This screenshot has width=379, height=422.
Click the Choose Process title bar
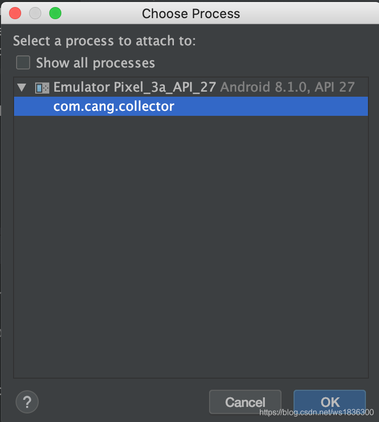point(191,13)
